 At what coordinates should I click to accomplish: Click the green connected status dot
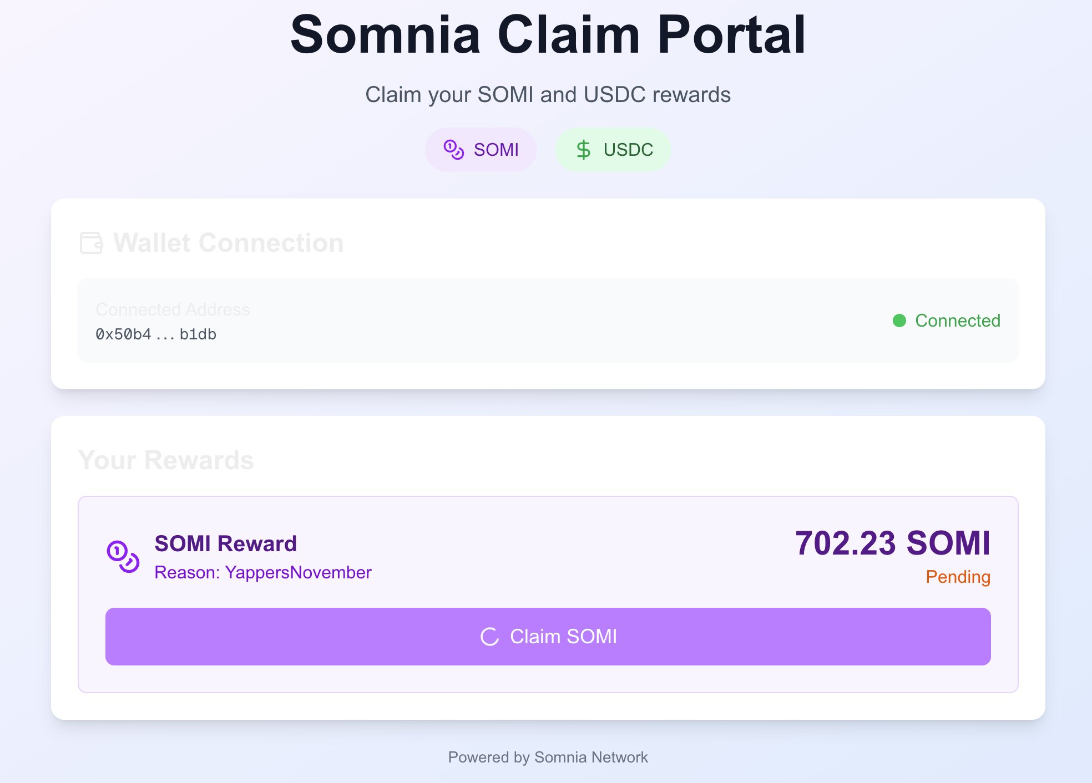click(x=899, y=321)
